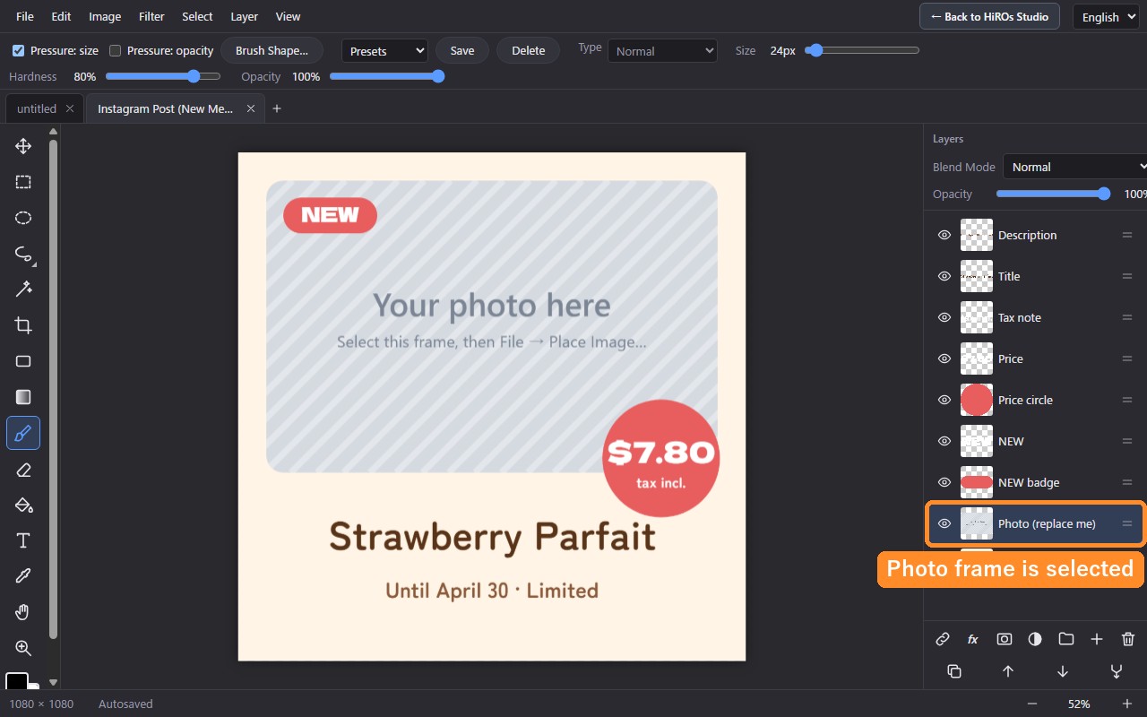The height and width of the screenshot is (717, 1147).
Task: Pick the Paint Bucket fill tool
Action: click(x=23, y=505)
